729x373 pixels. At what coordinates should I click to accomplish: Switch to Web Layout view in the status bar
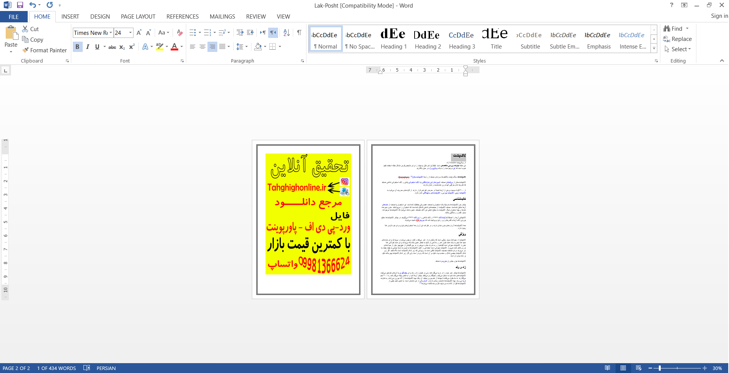click(x=639, y=368)
